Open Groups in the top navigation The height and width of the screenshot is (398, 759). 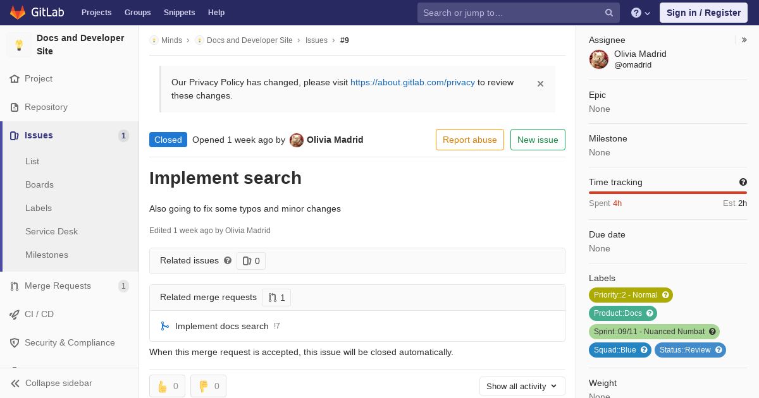tap(137, 13)
